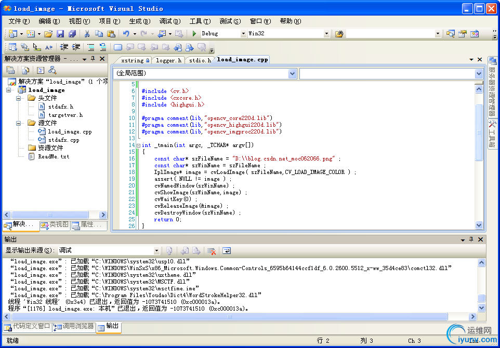Collapse the 头文件 folder node
The height and width of the screenshot is (348, 500).
pyautogui.click(x=19, y=99)
